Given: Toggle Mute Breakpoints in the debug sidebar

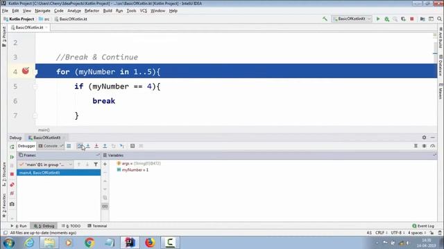Looking at the screenshot, I should (x=12, y=194).
